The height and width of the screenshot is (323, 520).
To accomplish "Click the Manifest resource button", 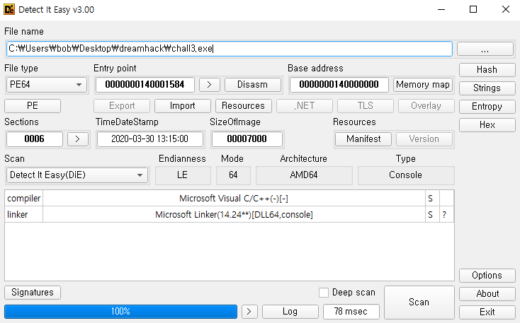I will click(x=363, y=139).
